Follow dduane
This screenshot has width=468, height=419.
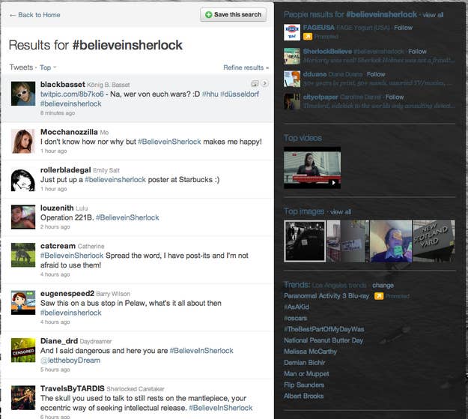tap(376, 74)
